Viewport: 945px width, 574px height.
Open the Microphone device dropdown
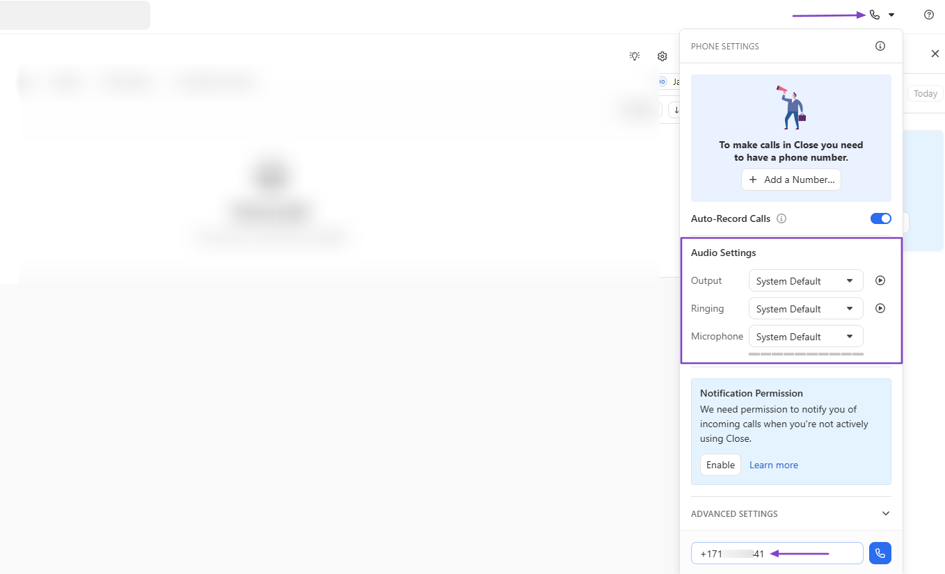click(x=806, y=336)
